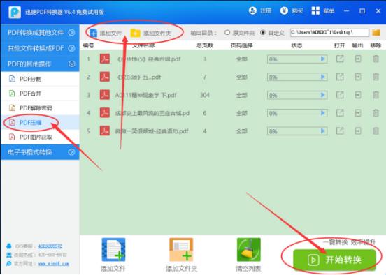Choose PDF解除密码 in the sidebar
The height and width of the screenshot is (275, 386).
click(x=40, y=108)
